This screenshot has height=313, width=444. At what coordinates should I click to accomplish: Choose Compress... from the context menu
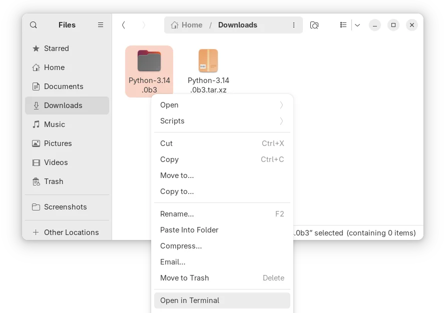[x=222, y=246]
